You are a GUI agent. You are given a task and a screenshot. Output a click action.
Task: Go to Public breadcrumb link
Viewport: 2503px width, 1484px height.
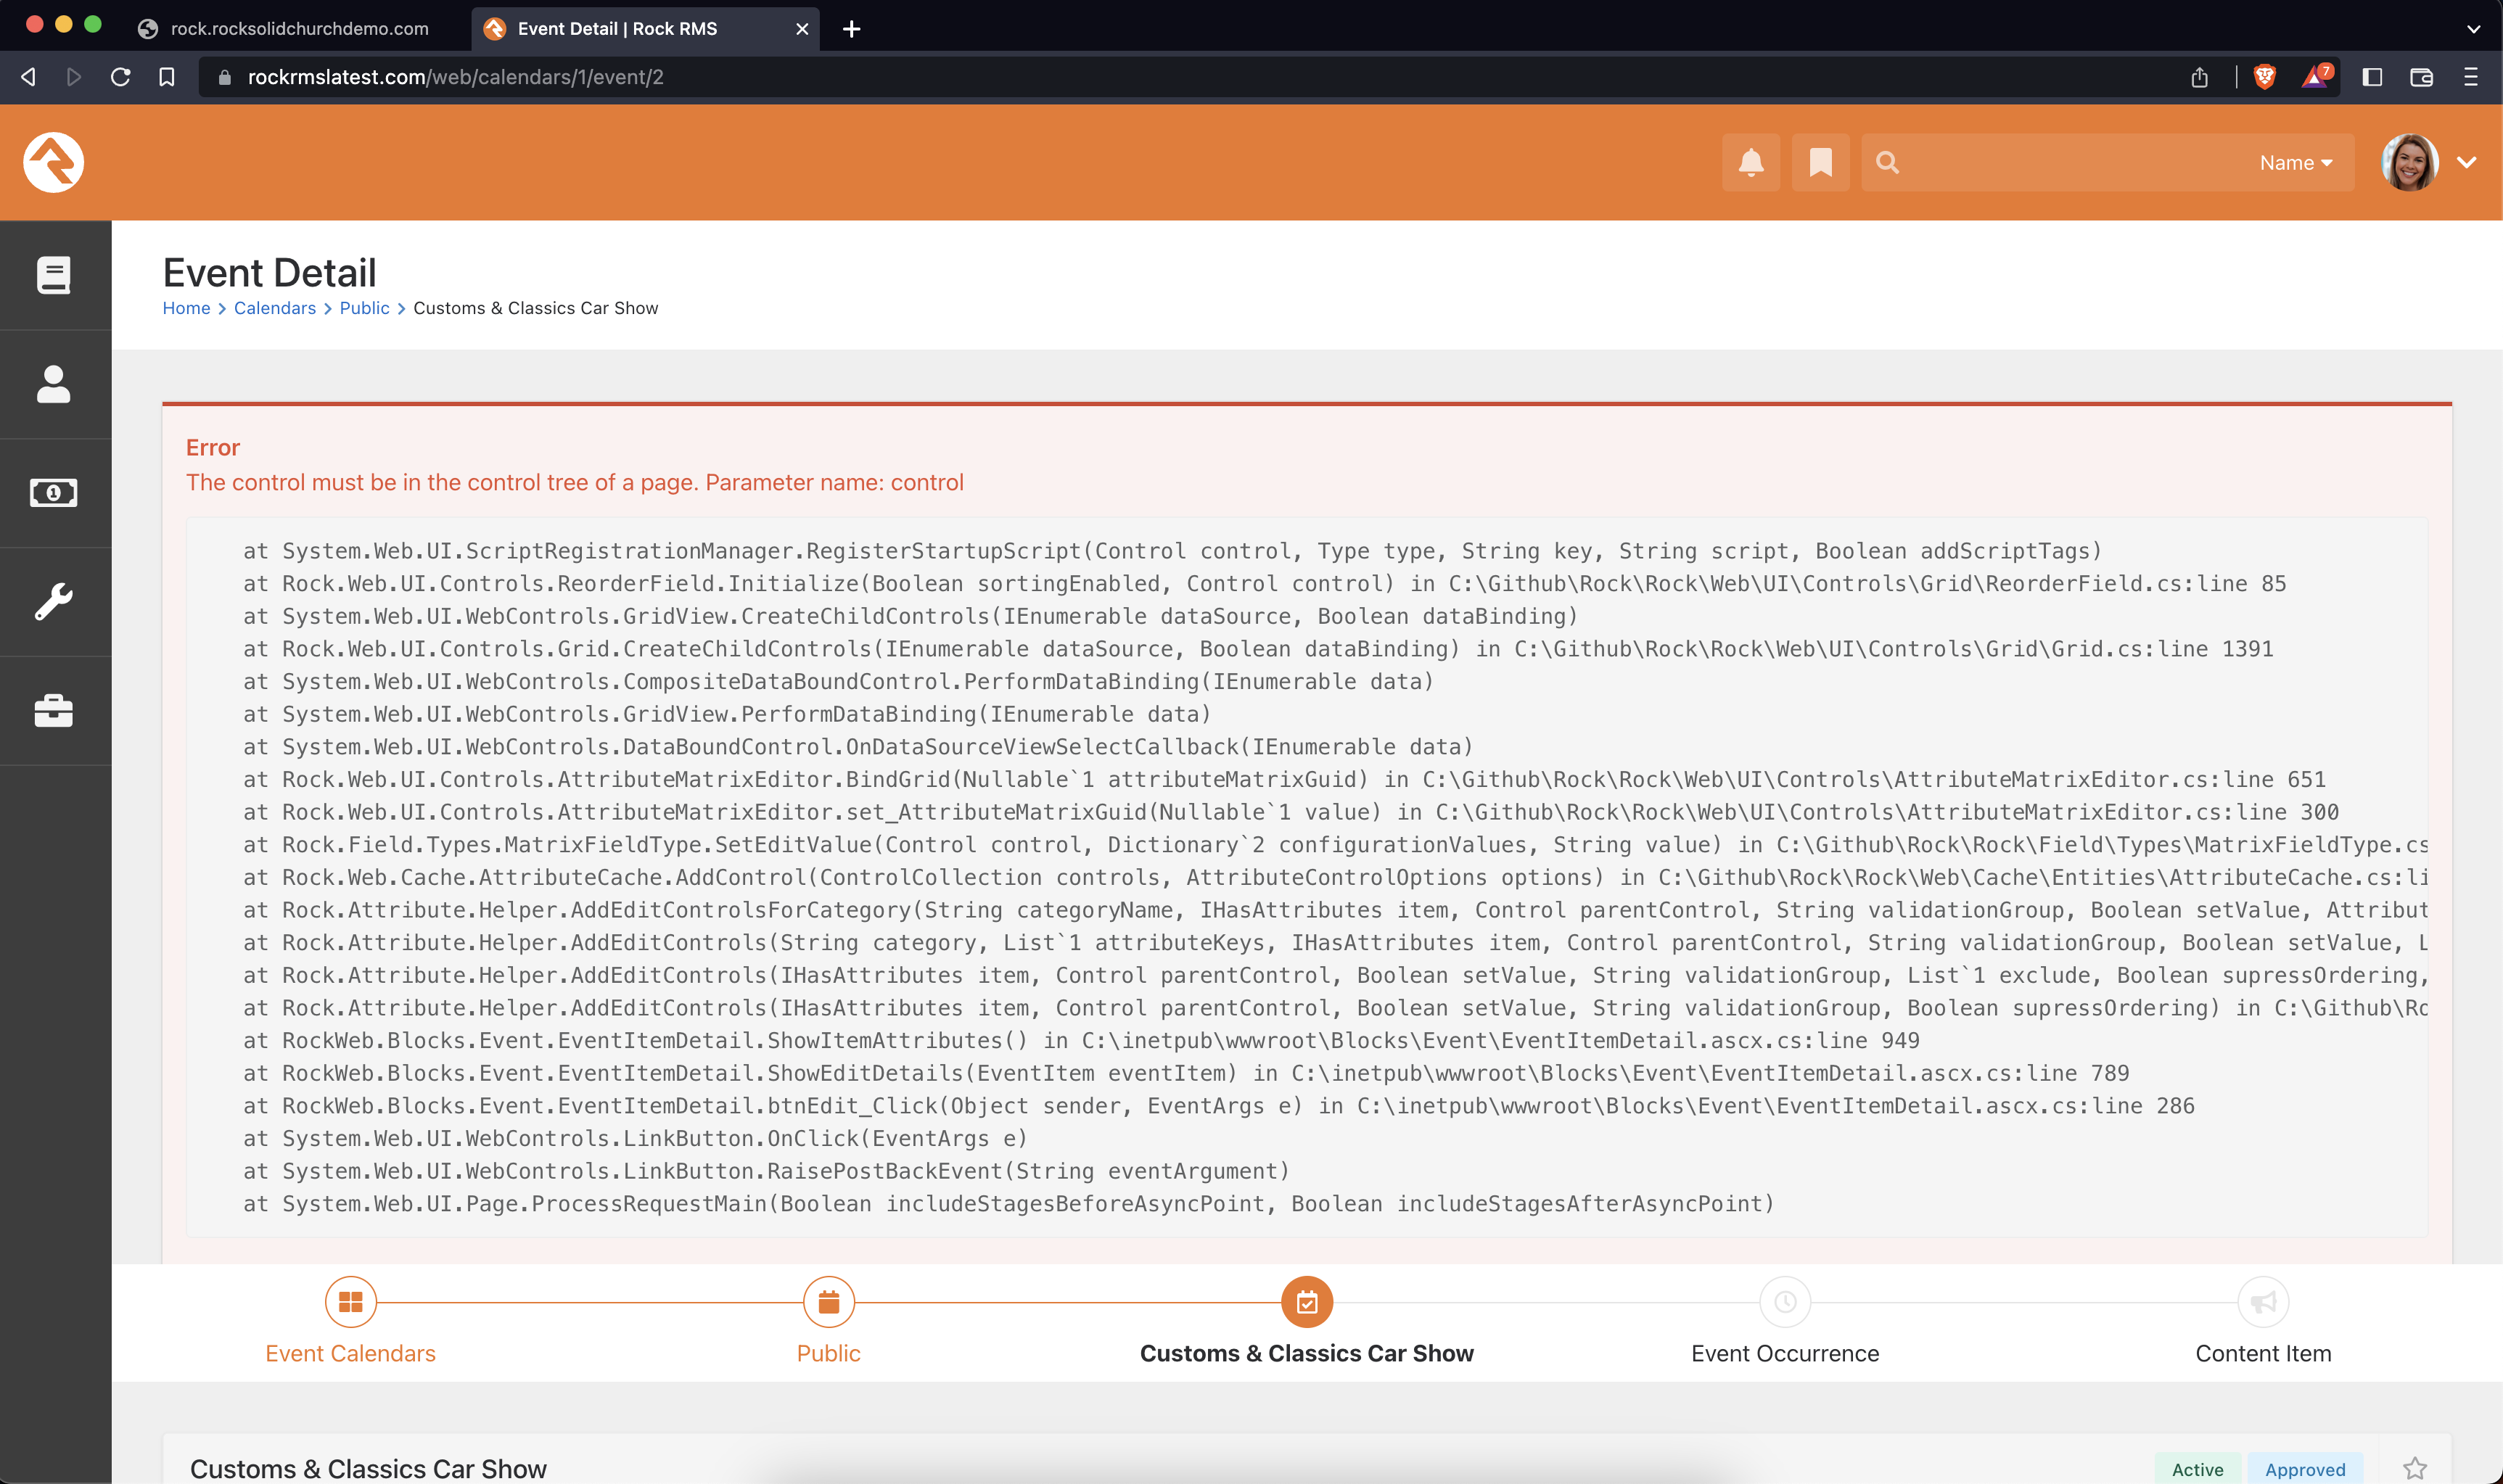364,308
